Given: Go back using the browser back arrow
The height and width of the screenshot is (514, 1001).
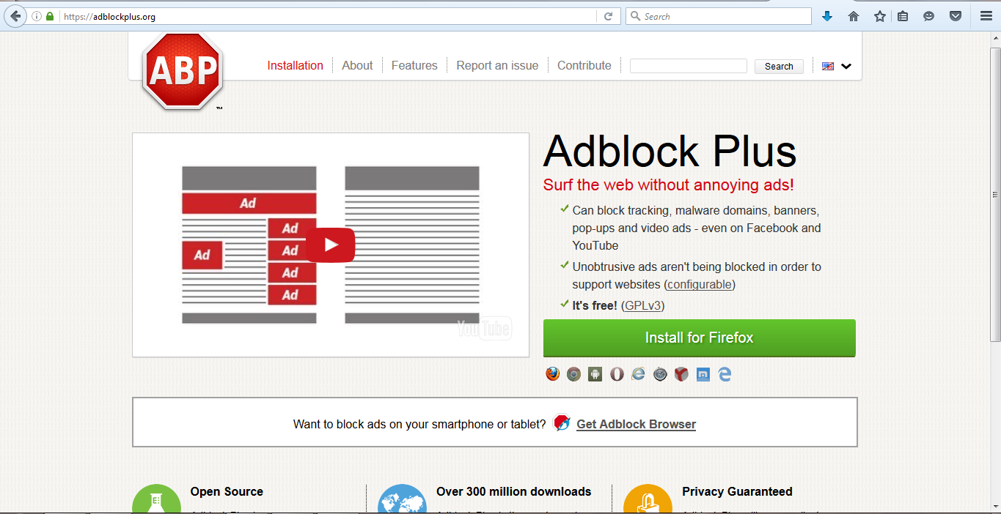Looking at the screenshot, I should (x=15, y=16).
